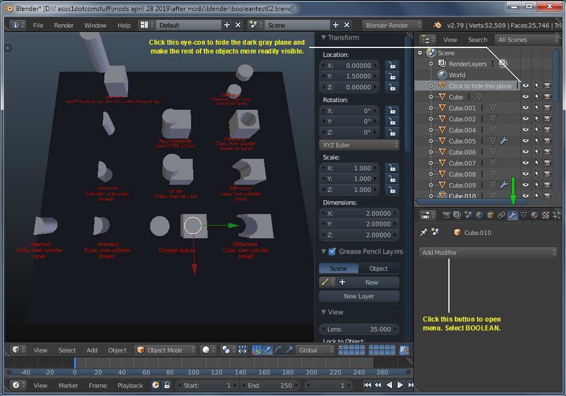
Task: Open the Add Modifier dropdown
Action: pyautogui.click(x=488, y=253)
